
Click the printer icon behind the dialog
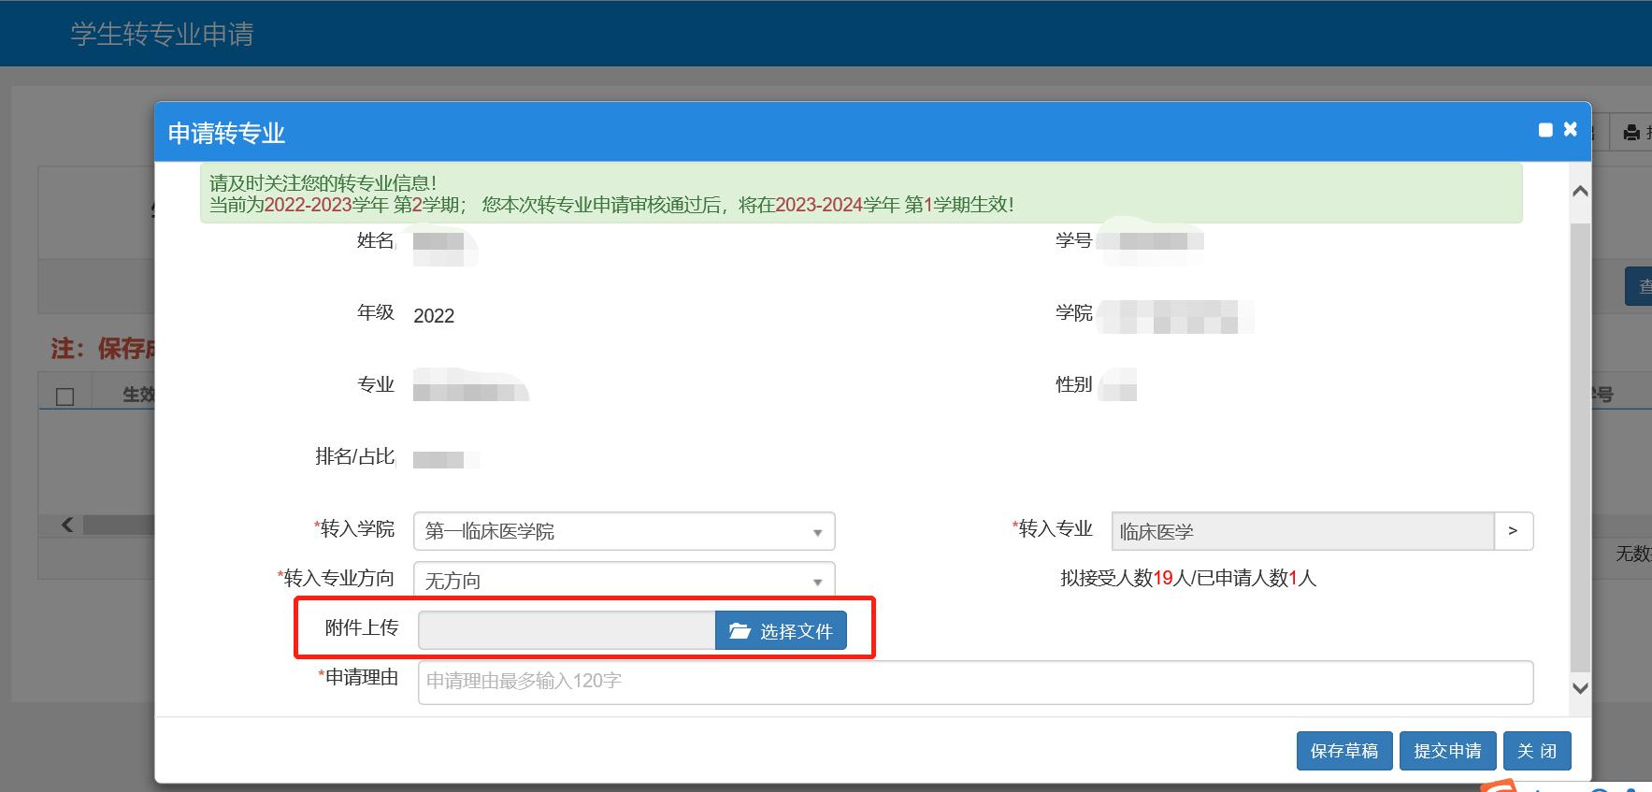1631,133
